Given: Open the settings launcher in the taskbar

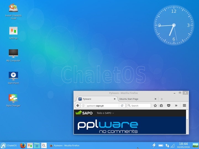Looking at the screenshot, I should click(x=30, y=145).
